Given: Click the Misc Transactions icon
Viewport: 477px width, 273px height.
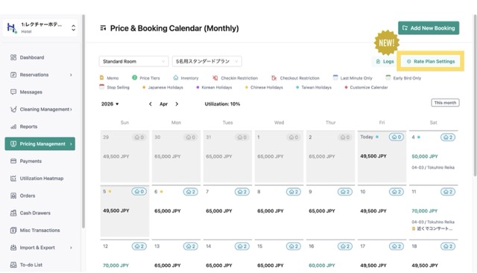Looking at the screenshot, I should (x=13, y=230).
